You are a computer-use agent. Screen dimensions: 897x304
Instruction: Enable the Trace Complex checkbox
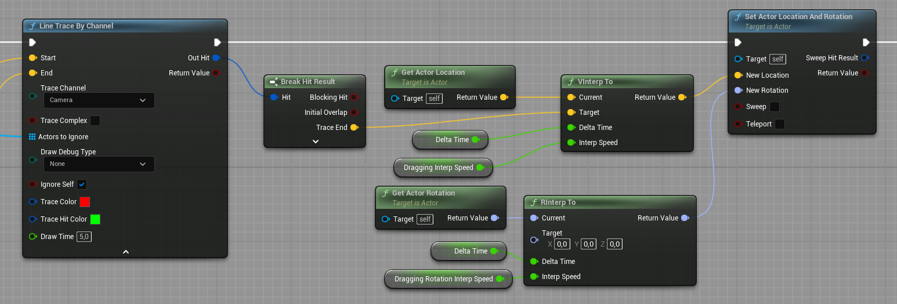[95, 121]
